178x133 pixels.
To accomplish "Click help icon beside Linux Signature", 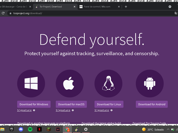I will [111, 110].
